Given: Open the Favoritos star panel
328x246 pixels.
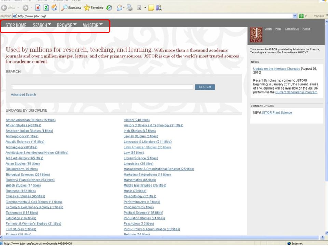Looking at the screenshot, I should (x=93, y=8).
